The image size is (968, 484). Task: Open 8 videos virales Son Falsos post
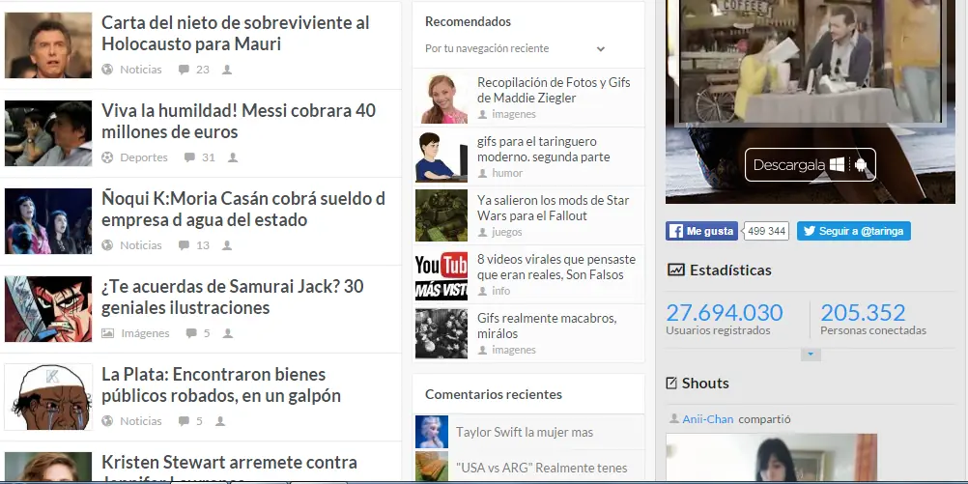(x=556, y=268)
